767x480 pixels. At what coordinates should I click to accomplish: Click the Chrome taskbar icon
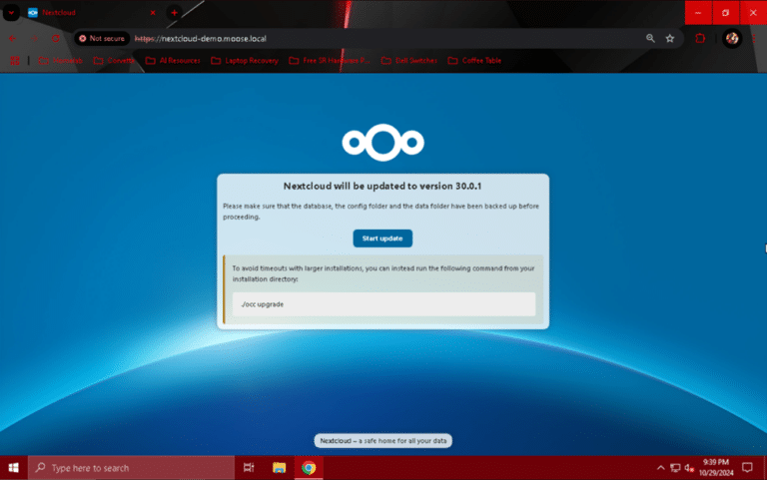coord(309,468)
